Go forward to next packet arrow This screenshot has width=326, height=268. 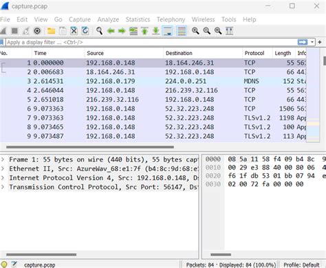click(x=122, y=31)
